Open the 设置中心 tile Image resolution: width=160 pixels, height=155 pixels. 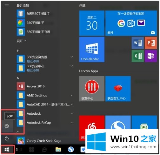point(92,89)
